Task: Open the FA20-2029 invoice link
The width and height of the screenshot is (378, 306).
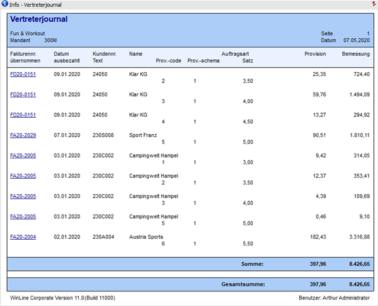Action: [x=23, y=135]
